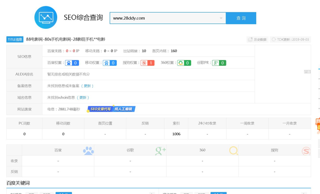320x194 pixels.
Task: Select the ALEXA排名 row label
Action: (x=24, y=74)
